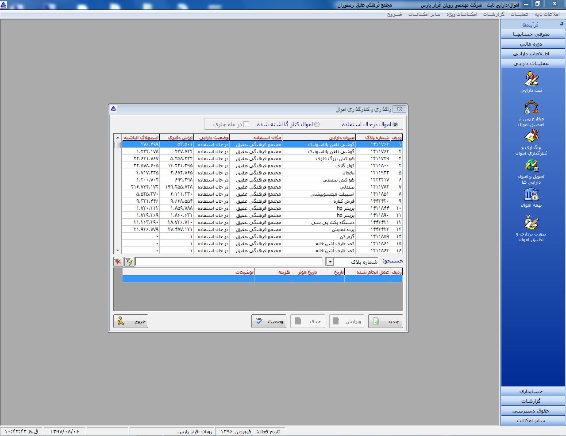Click the date ۱۳۹۷/۰۸/۰۶ in the status bar
This screenshot has width=566, height=436.
(64, 431)
